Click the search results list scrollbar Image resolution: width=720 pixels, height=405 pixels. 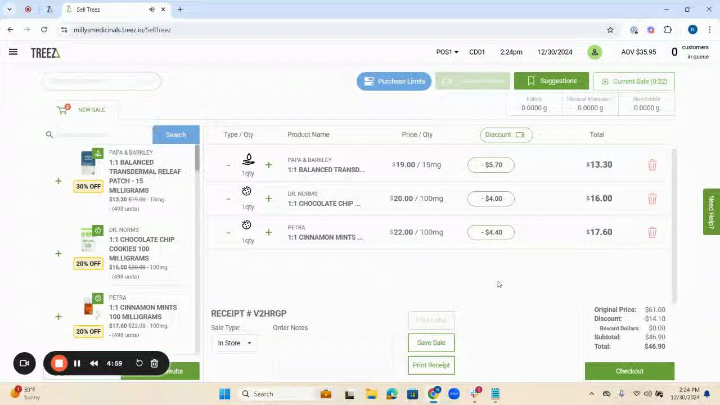[197, 157]
